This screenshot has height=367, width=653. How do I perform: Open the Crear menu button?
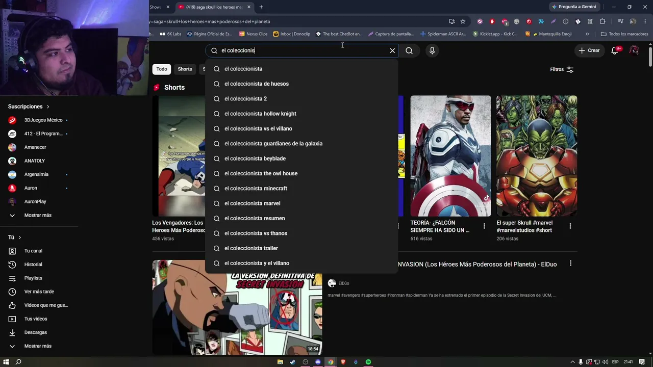[x=589, y=50]
